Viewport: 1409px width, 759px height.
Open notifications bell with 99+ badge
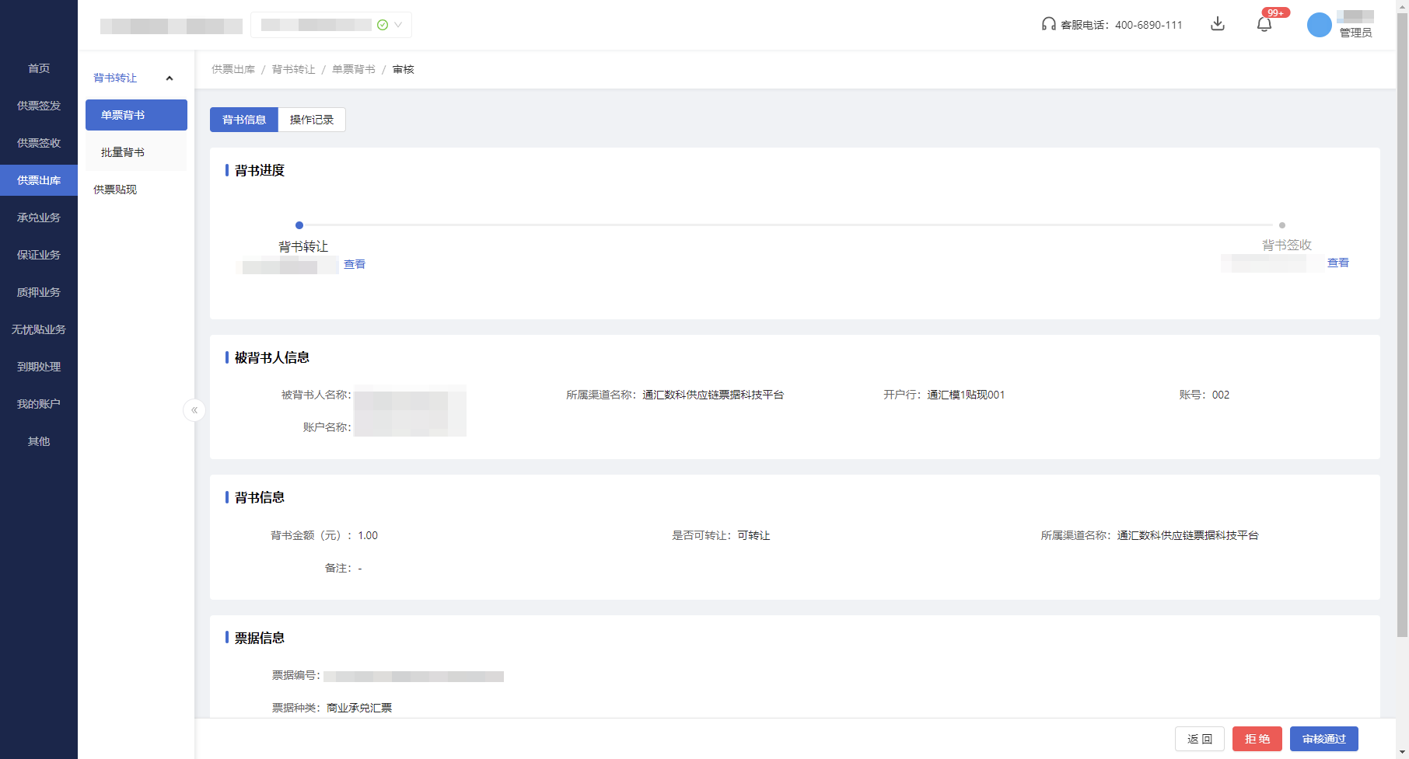(1264, 24)
